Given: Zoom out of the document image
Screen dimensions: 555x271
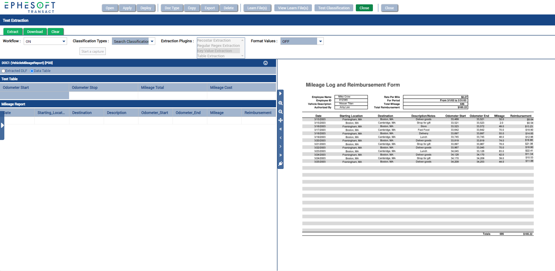Looking at the screenshot, I should tap(280, 112).
